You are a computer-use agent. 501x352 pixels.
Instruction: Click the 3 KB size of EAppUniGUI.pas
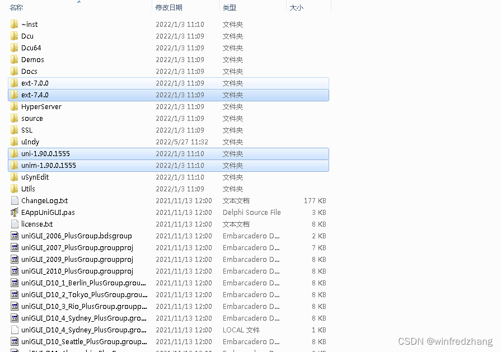[319, 213]
